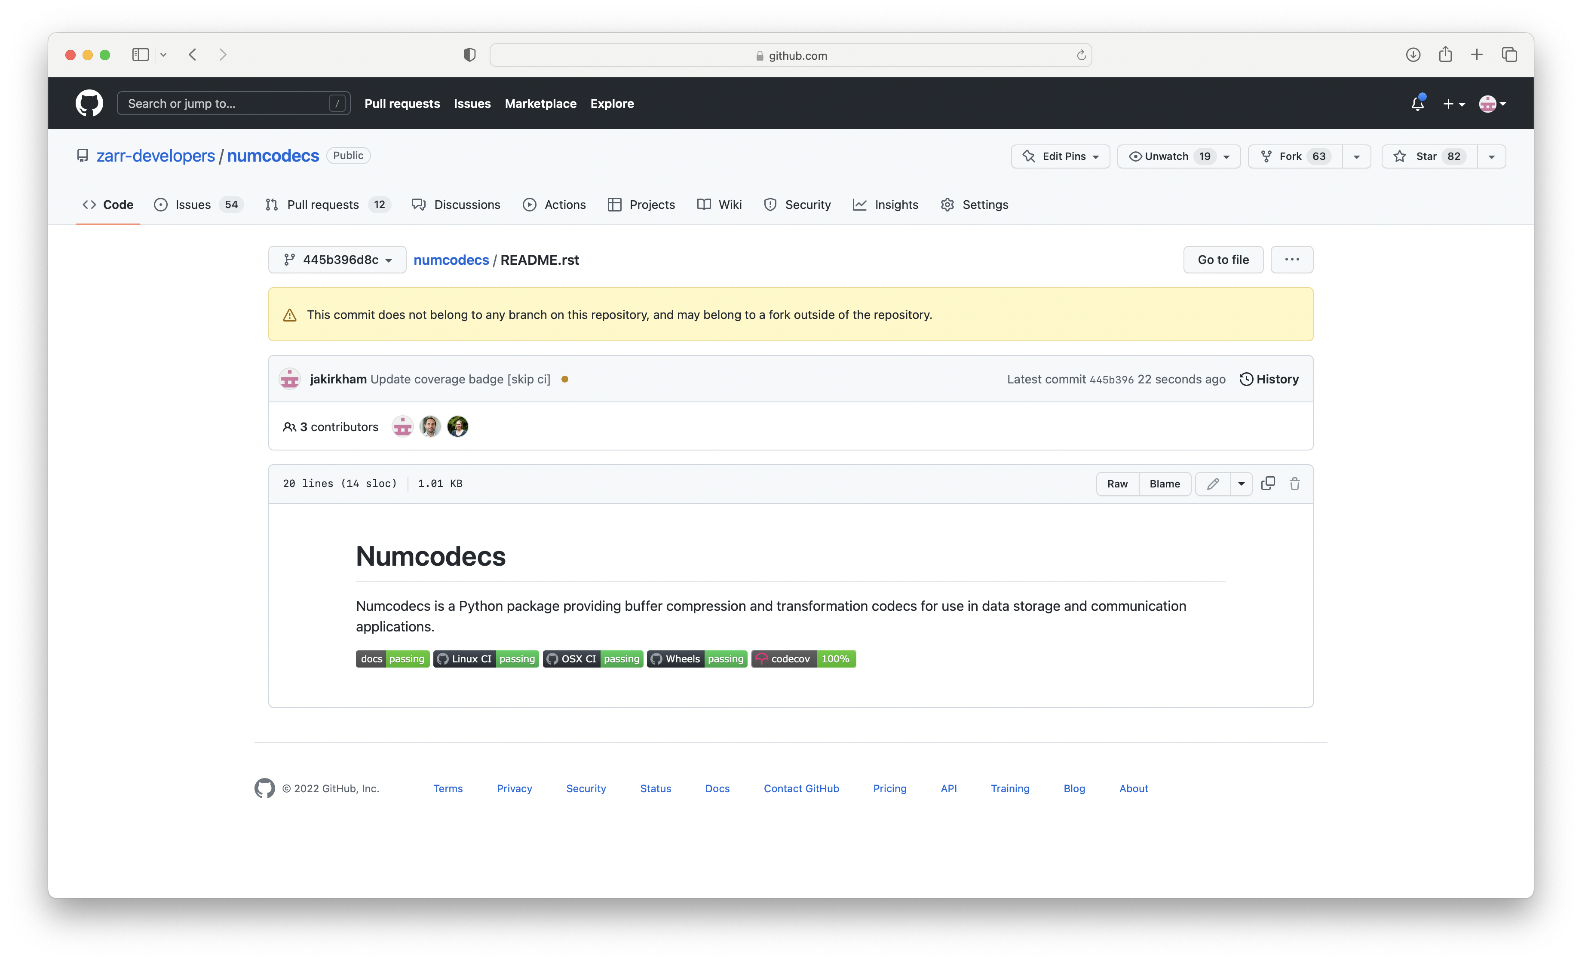The width and height of the screenshot is (1582, 962).
Task: Click the Safari share icon
Action: 1445,55
